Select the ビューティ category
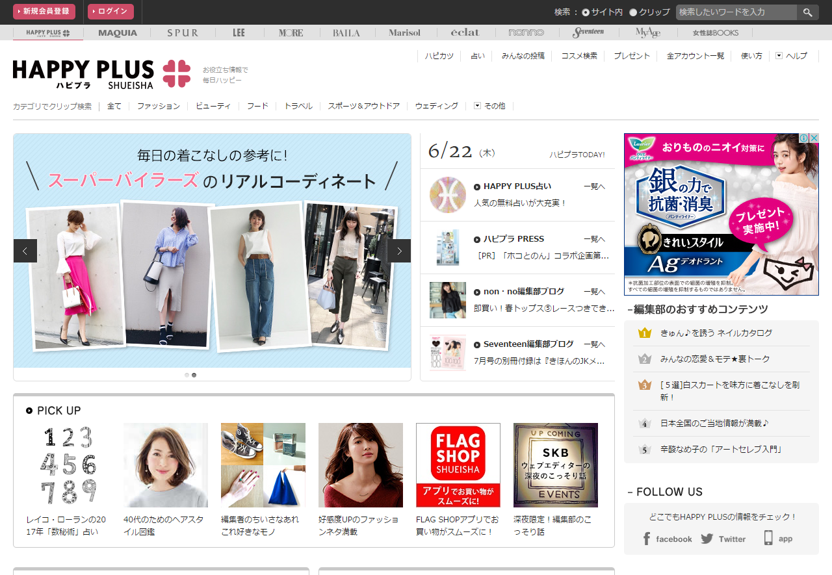Viewport: 832px width, 575px height. coord(213,106)
